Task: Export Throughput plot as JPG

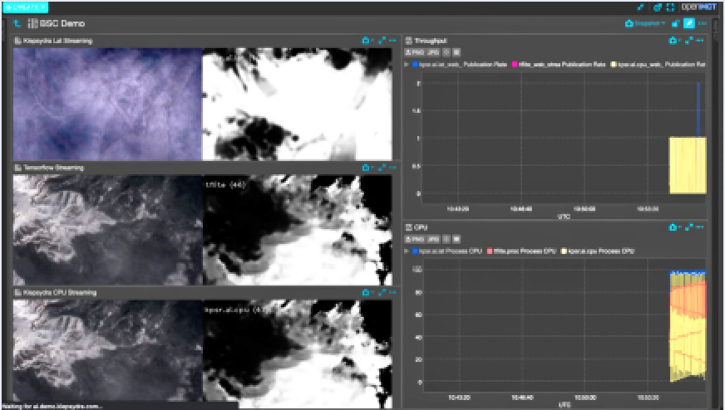Action: tap(433, 52)
